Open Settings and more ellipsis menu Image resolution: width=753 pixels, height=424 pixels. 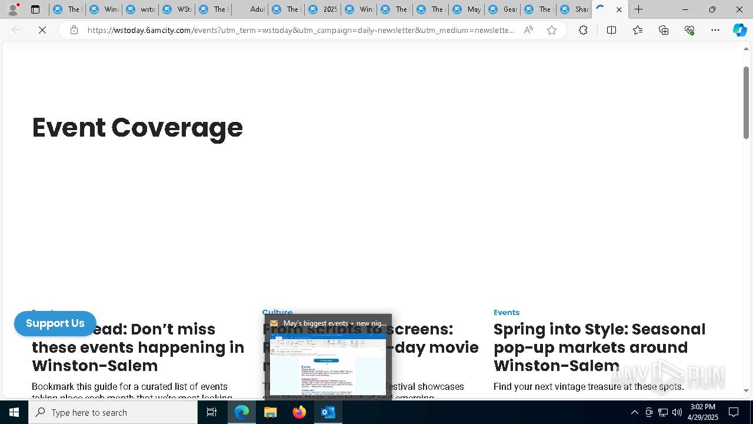pyautogui.click(x=715, y=30)
